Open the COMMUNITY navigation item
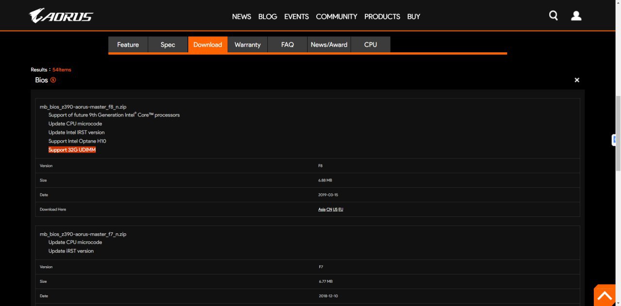 (337, 16)
